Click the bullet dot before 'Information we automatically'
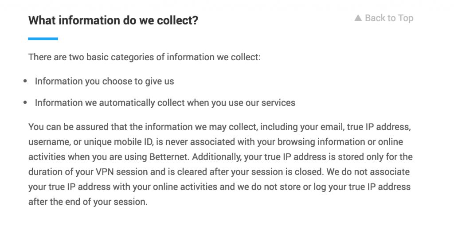Screen dimensions: 454x230 [25, 102]
